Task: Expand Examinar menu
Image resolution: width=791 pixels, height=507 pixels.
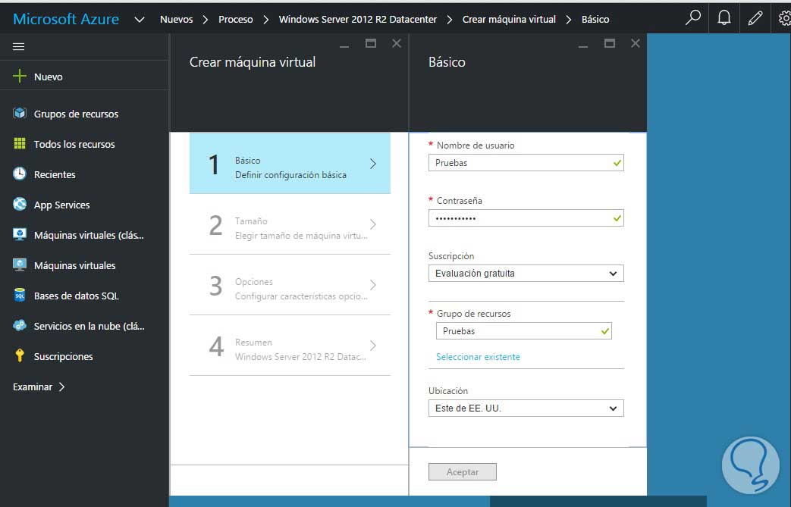Action: (x=39, y=387)
